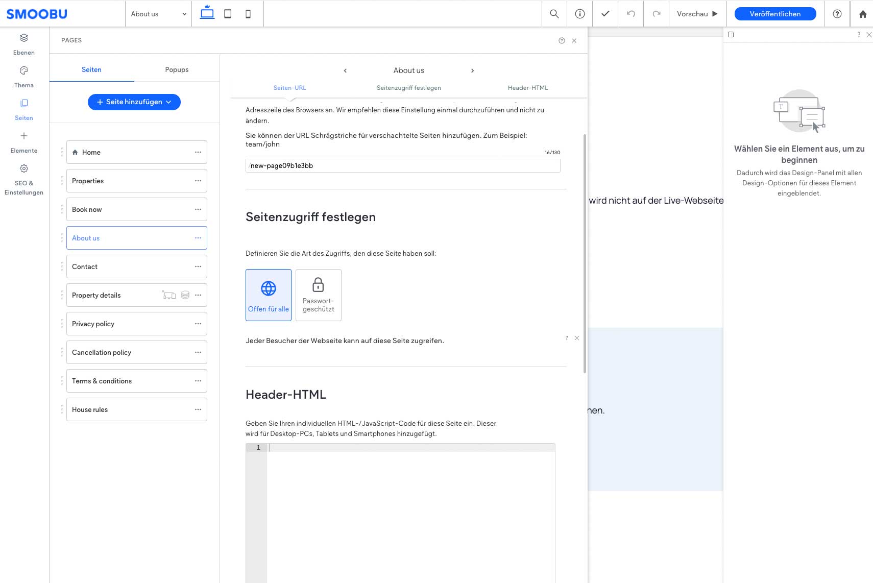Select Offen für alle access option
This screenshot has width=873, height=583.
(269, 295)
